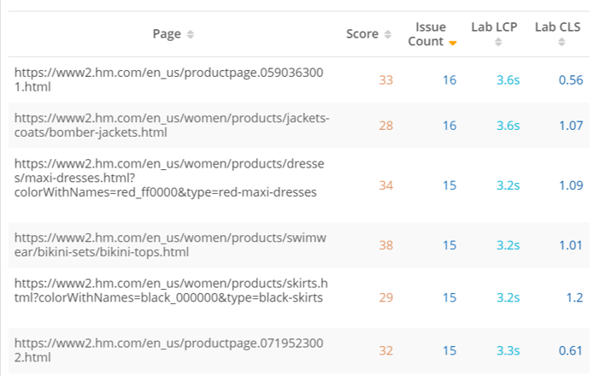The width and height of the screenshot is (605, 376).
Task: Click the Lab CLS header label
Action: [x=557, y=27]
